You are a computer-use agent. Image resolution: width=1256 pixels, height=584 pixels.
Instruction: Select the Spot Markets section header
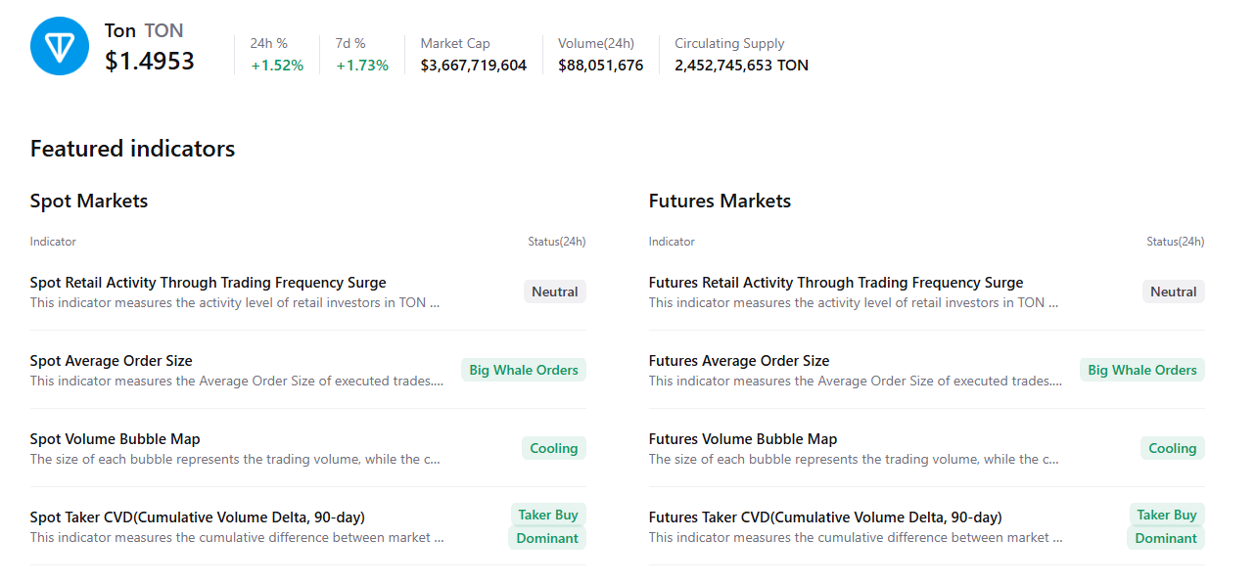tap(88, 201)
